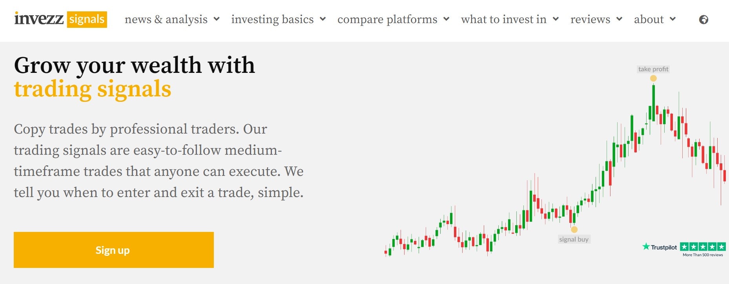Click the invezz logo
Screen dimensions: 729x284
(x=39, y=18)
